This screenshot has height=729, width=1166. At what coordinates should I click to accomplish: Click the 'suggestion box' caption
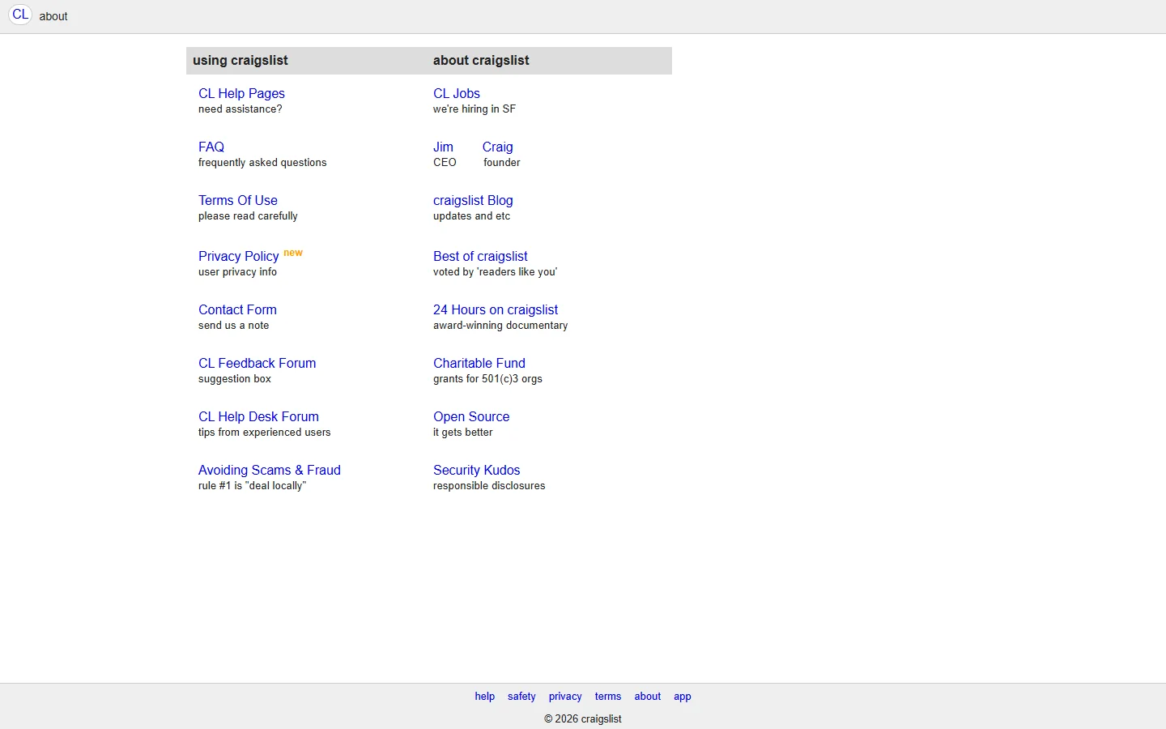click(x=235, y=379)
